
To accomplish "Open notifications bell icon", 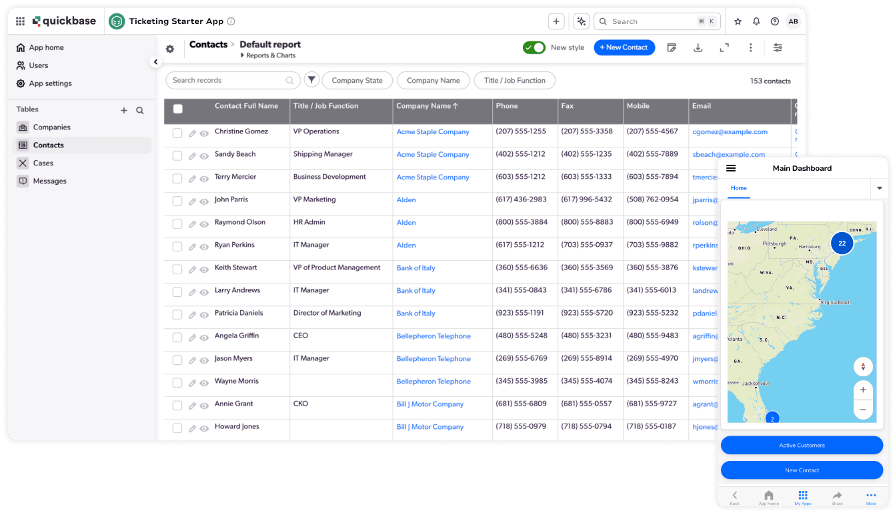I will click(x=756, y=21).
